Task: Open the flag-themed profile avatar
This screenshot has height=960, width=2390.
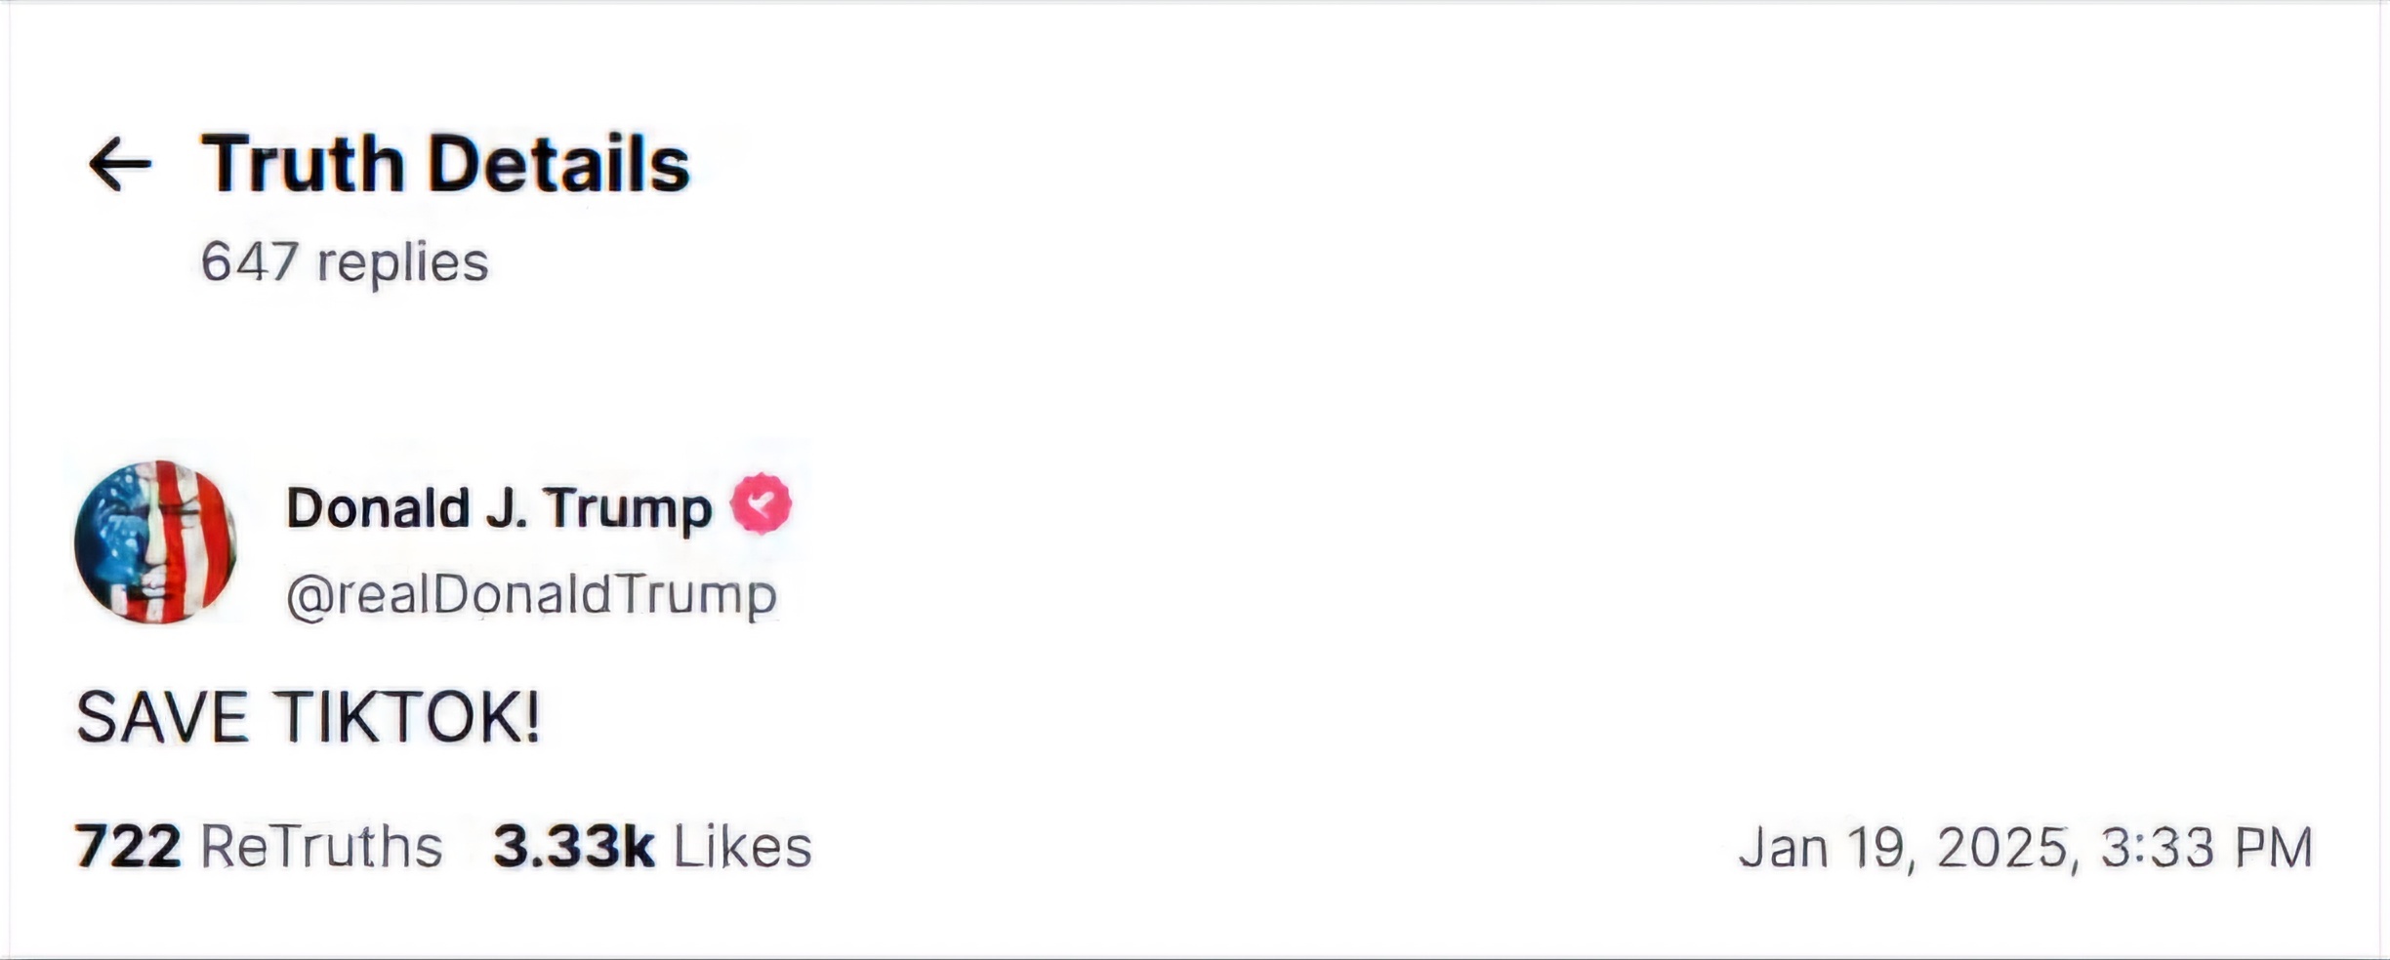Action: (155, 542)
